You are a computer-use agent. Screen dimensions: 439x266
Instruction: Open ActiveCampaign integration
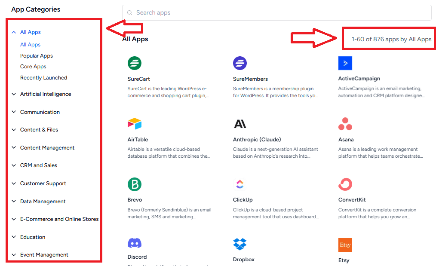[345, 63]
